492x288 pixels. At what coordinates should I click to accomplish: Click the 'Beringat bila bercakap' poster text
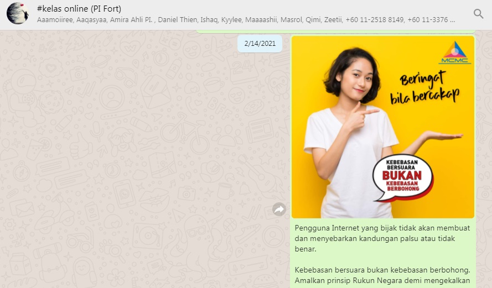click(425, 87)
